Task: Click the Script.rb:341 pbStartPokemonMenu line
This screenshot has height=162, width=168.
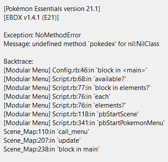Action: [84, 123]
